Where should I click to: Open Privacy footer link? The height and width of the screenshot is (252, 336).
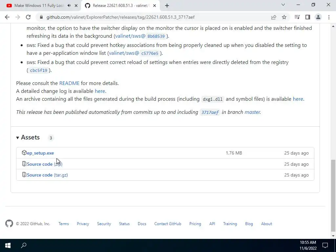83,224
